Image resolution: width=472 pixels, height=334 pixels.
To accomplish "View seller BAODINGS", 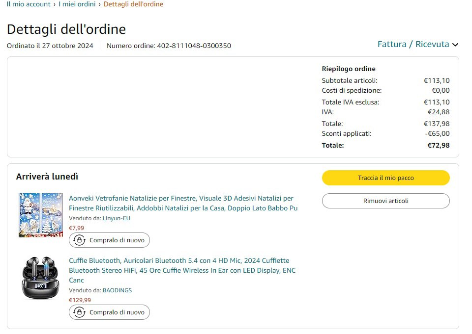I will tap(117, 290).
